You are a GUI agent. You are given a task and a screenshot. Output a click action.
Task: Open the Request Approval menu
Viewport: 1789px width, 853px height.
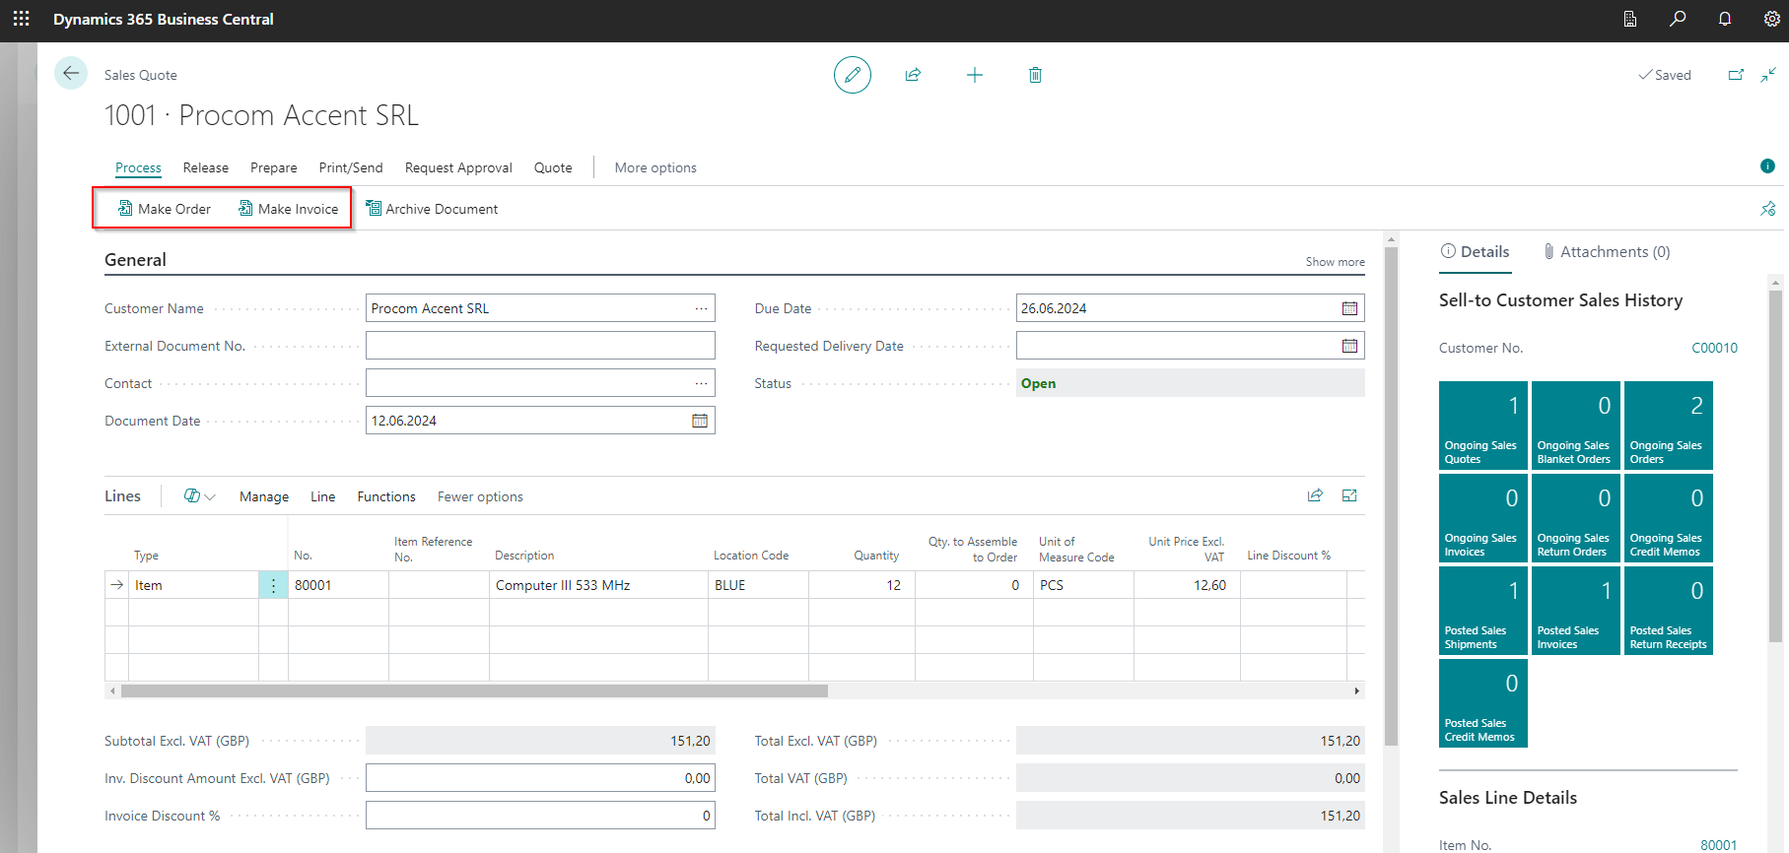[458, 167]
